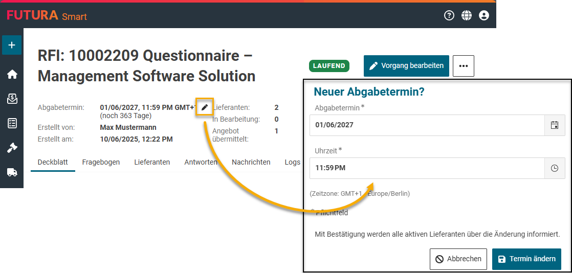Confirm with the Termin ändern button
Screen dimensions: 572x273
point(526,259)
